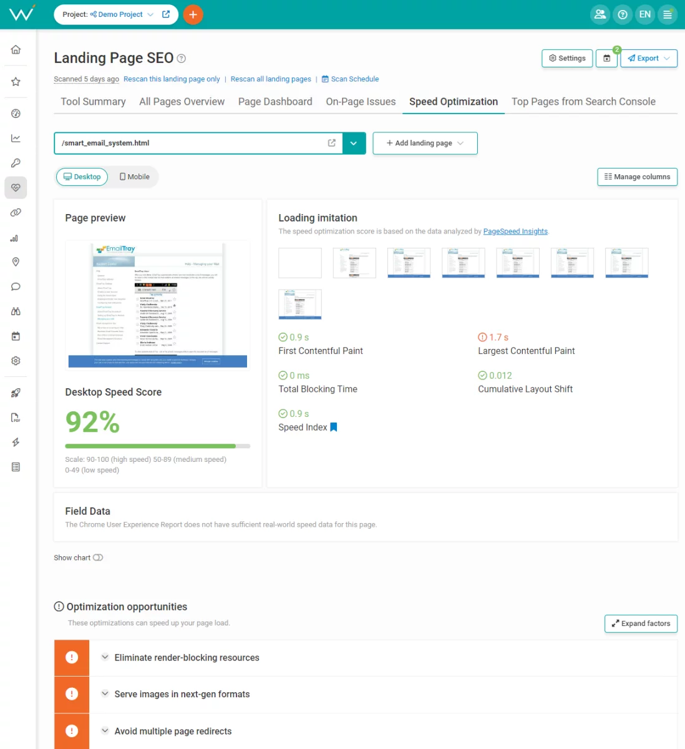685x749 pixels.
Task: Open the line chart icon in sidebar
Action: click(x=16, y=138)
